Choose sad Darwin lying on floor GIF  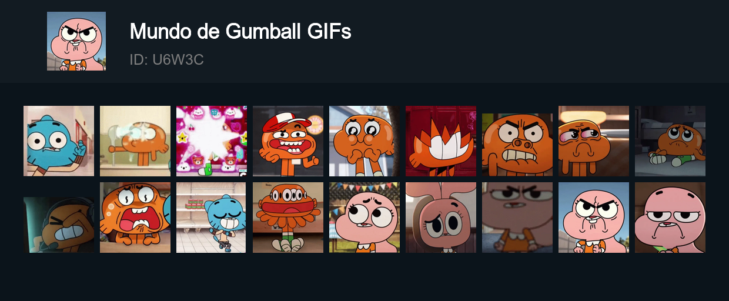pos(670,141)
